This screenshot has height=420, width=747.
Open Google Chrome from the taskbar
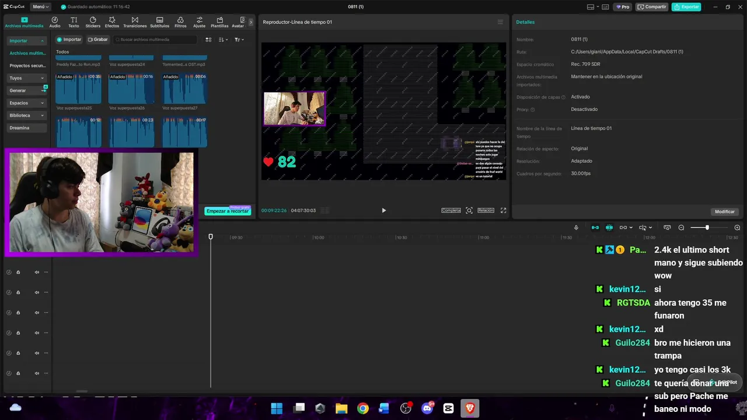tap(363, 408)
